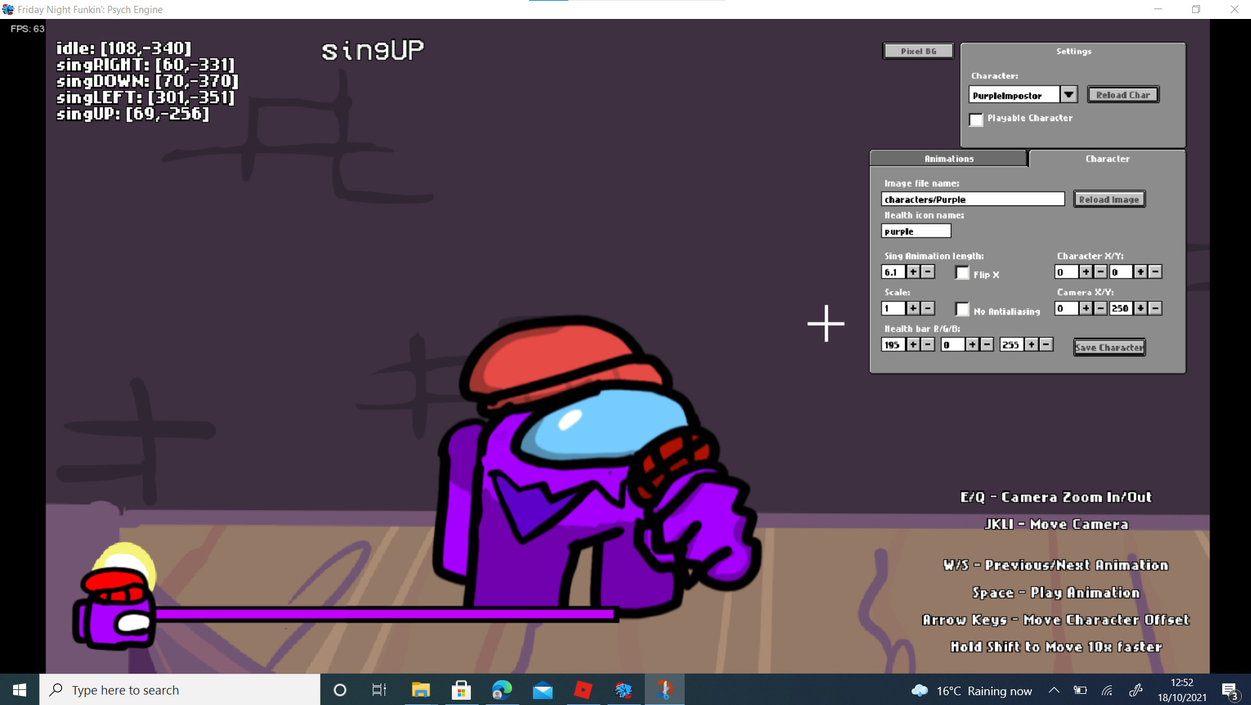The image size is (1251, 705).
Task: Enable the Flip X checkbox
Action: click(x=962, y=273)
